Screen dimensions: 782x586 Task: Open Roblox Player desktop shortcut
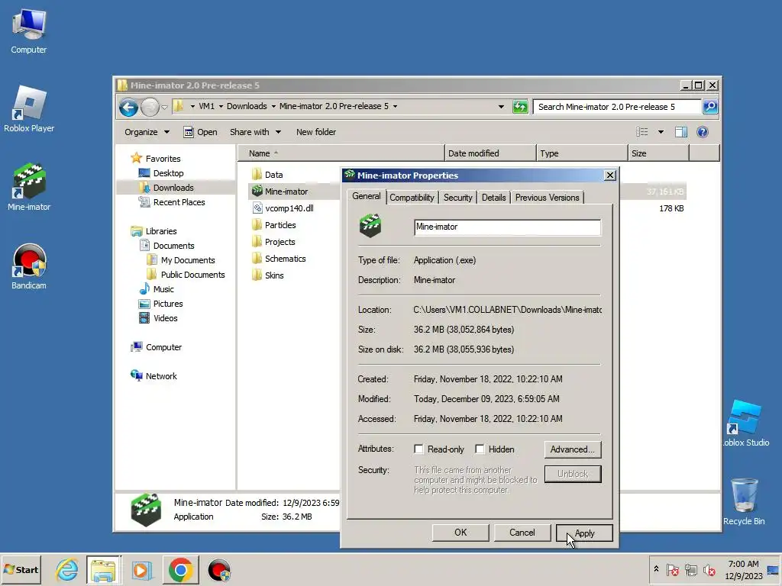tap(29, 108)
